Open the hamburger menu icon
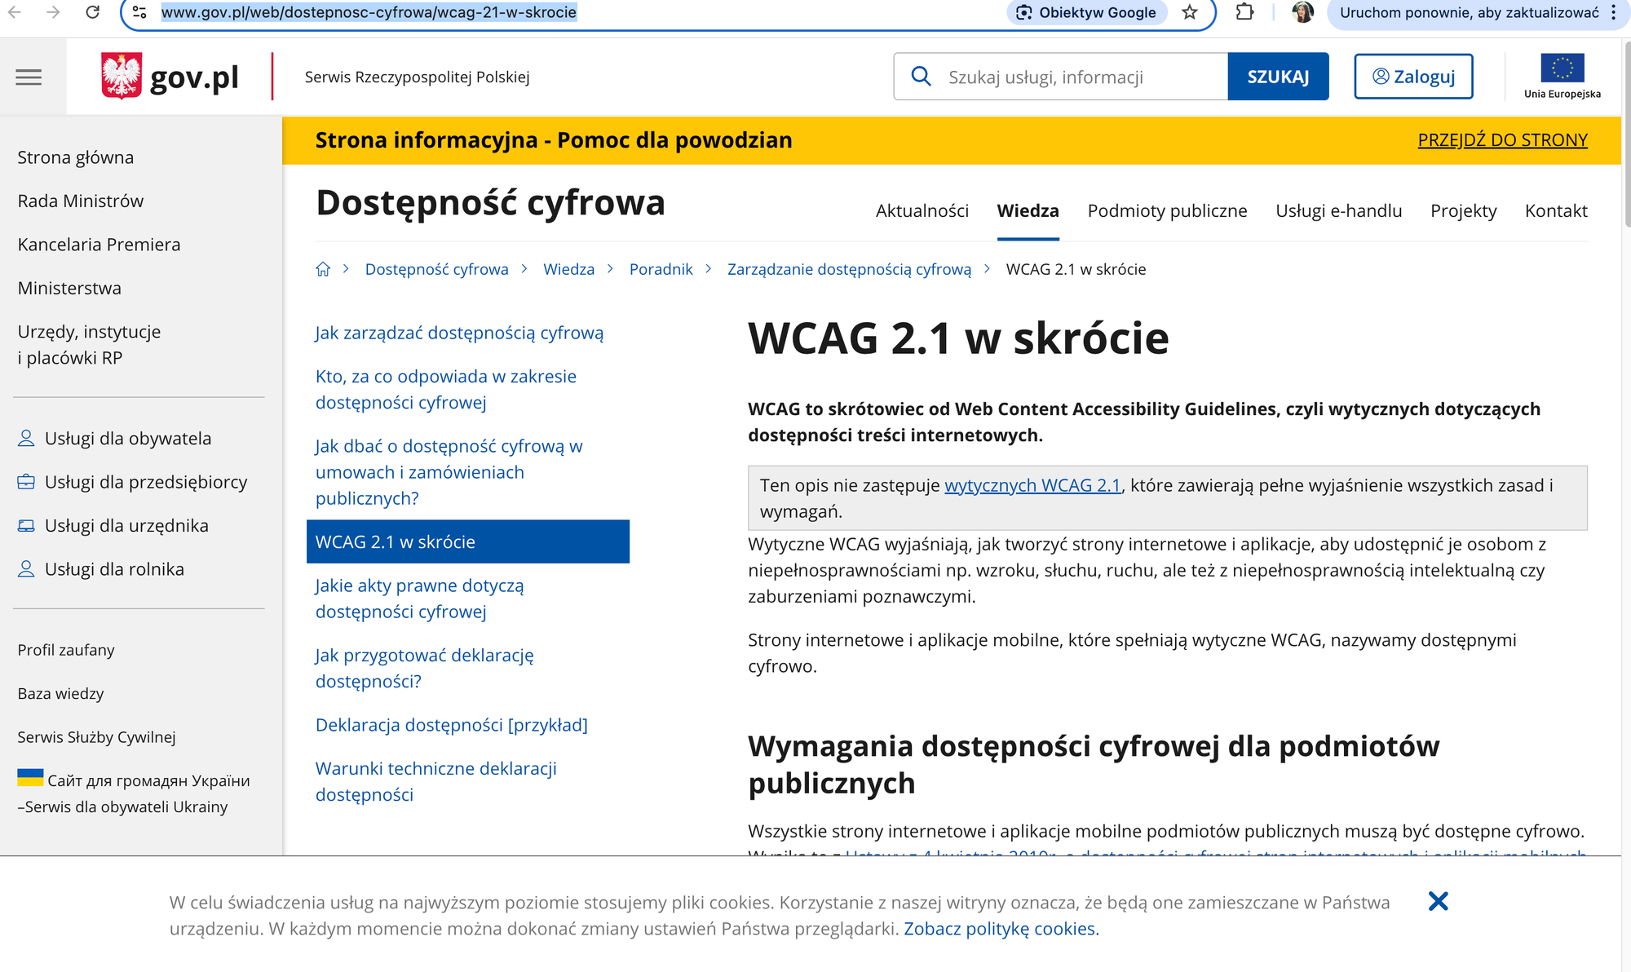This screenshot has width=1631, height=972. 29,77
